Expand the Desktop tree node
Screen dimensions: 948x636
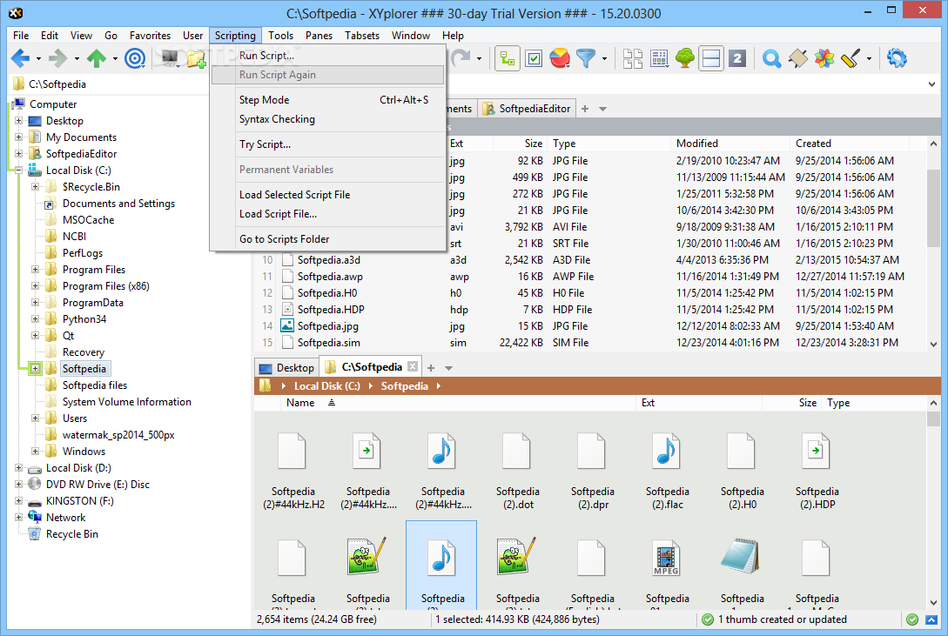pos(19,121)
